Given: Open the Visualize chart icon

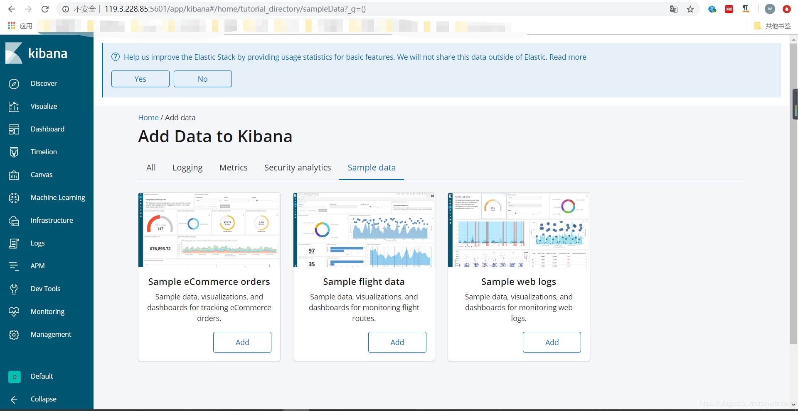Looking at the screenshot, I should point(14,107).
